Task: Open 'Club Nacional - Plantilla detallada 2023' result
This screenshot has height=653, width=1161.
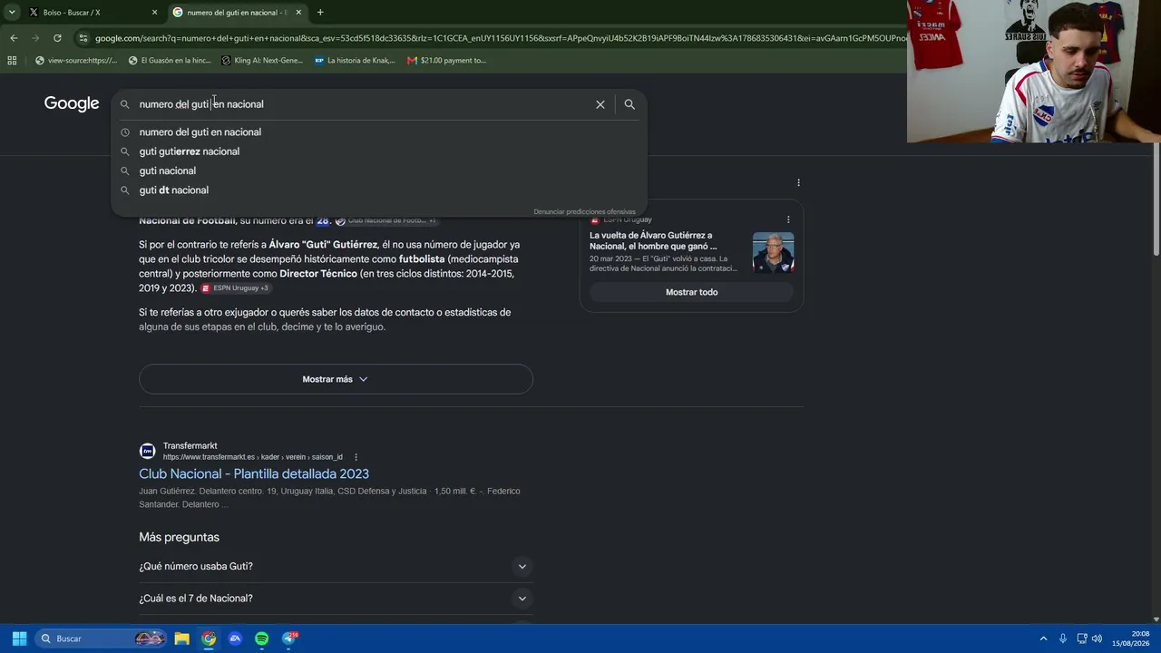Action: pyautogui.click(x=254, y=473)
